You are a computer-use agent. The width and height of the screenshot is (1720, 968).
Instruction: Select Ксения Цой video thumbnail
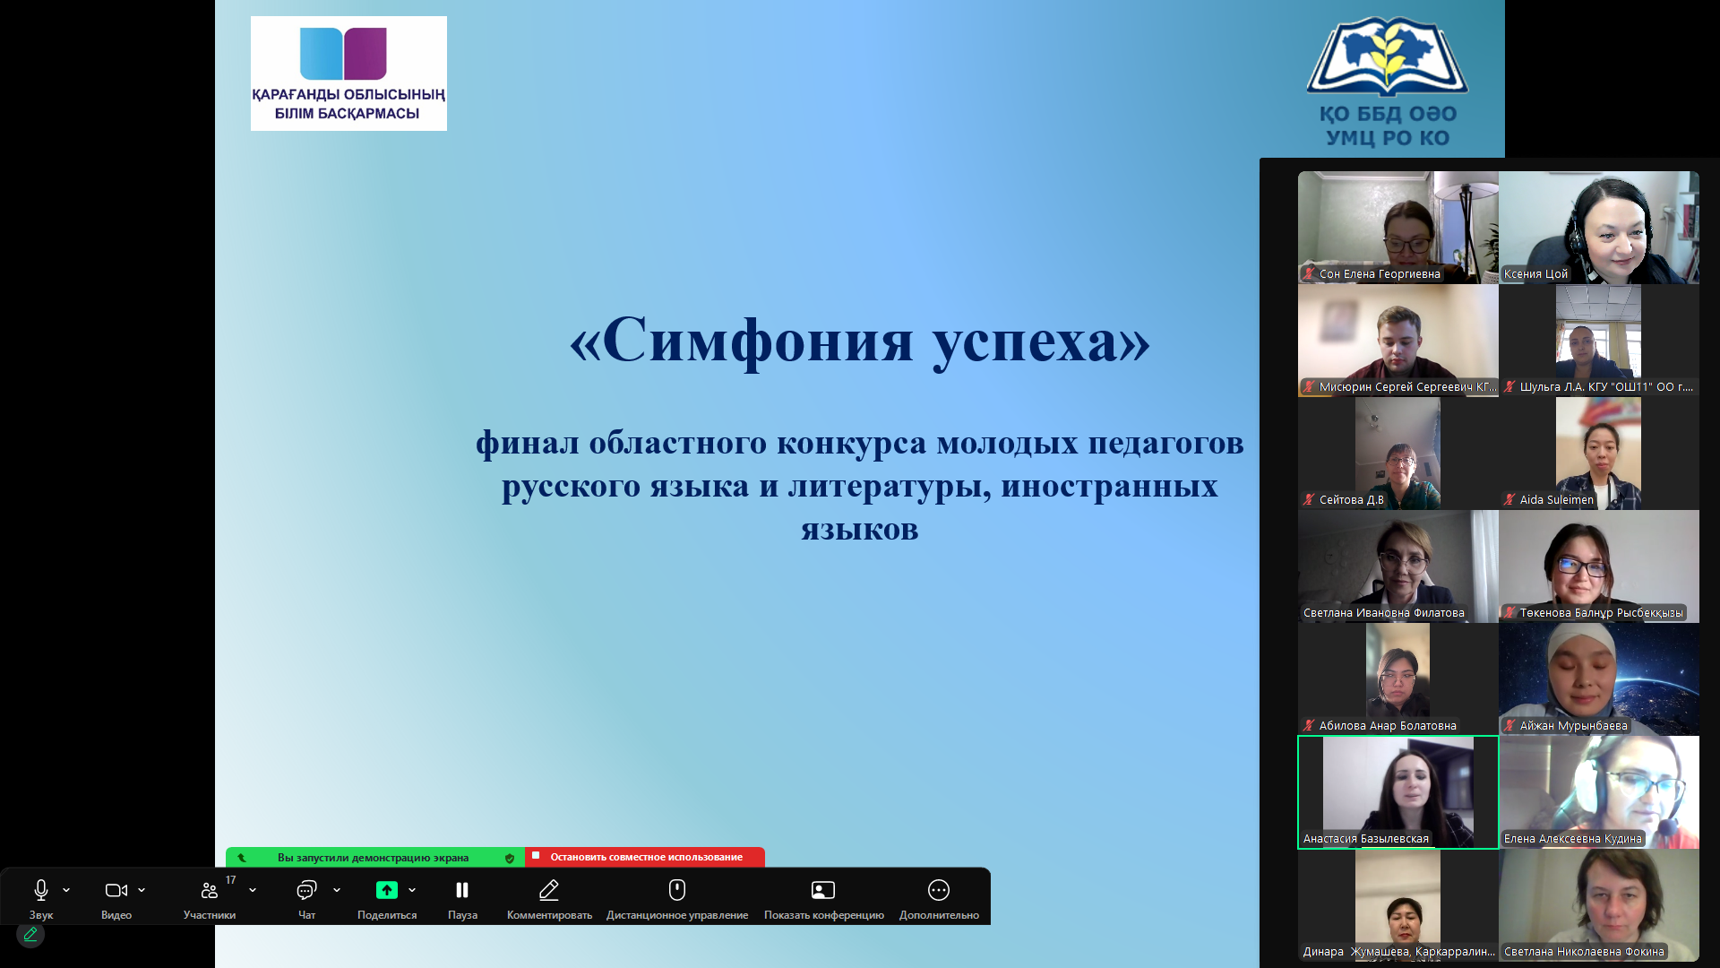coord(1598,228)
